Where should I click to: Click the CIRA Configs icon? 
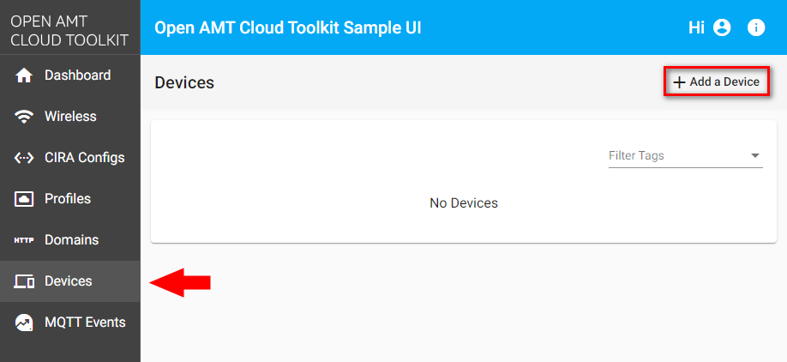pyautogui.click(x=25, y=158)
